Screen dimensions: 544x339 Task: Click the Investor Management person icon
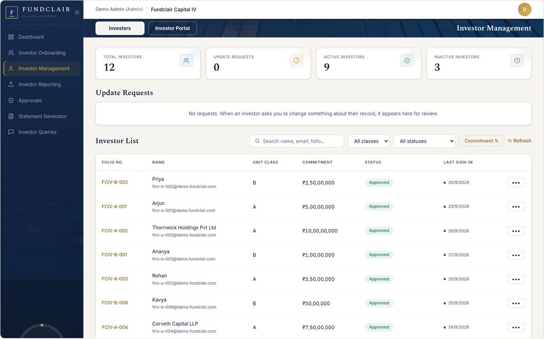pos(11,69)
